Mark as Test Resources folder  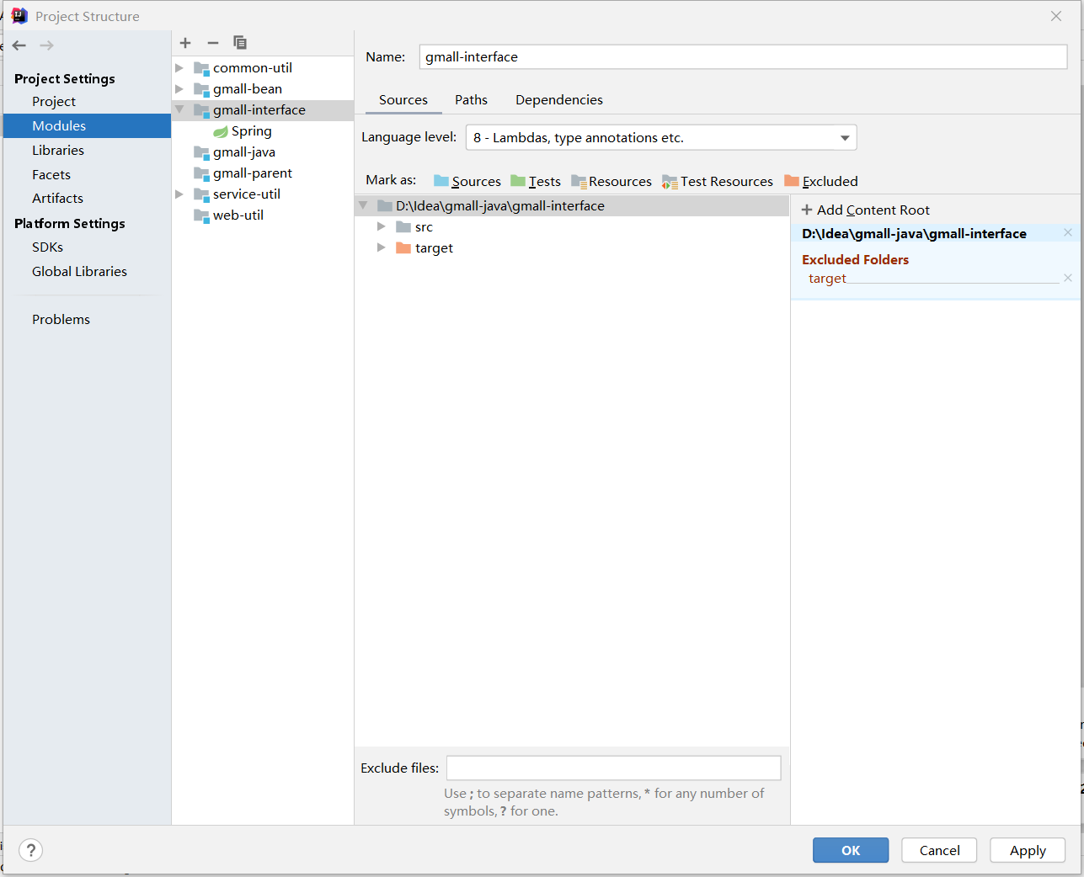coord(717,181)
